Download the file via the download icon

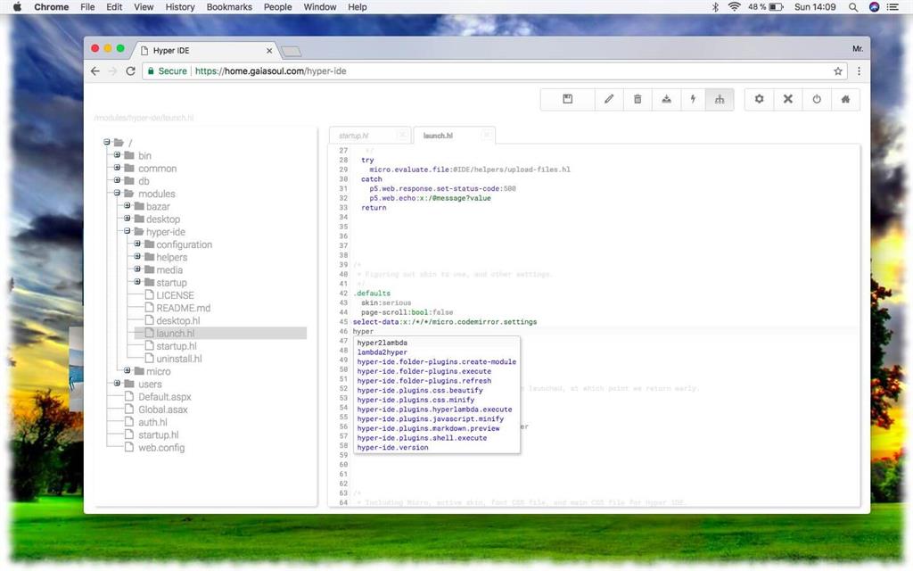pyautogui.click(x=666, y=99)
